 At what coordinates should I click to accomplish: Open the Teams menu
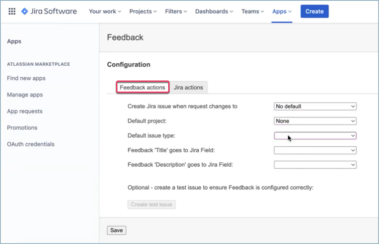click(x=253, y=12)
